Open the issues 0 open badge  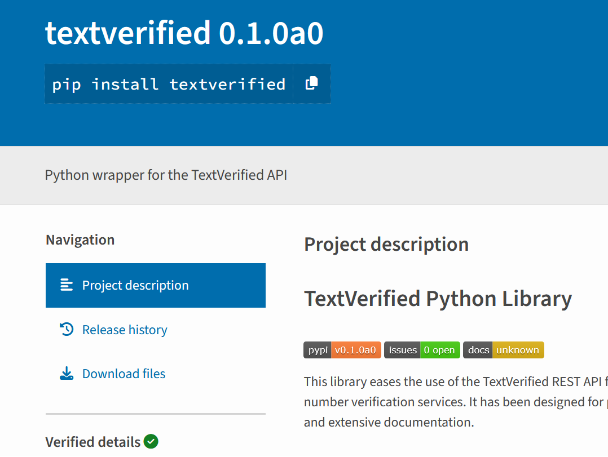click(422, 350)
